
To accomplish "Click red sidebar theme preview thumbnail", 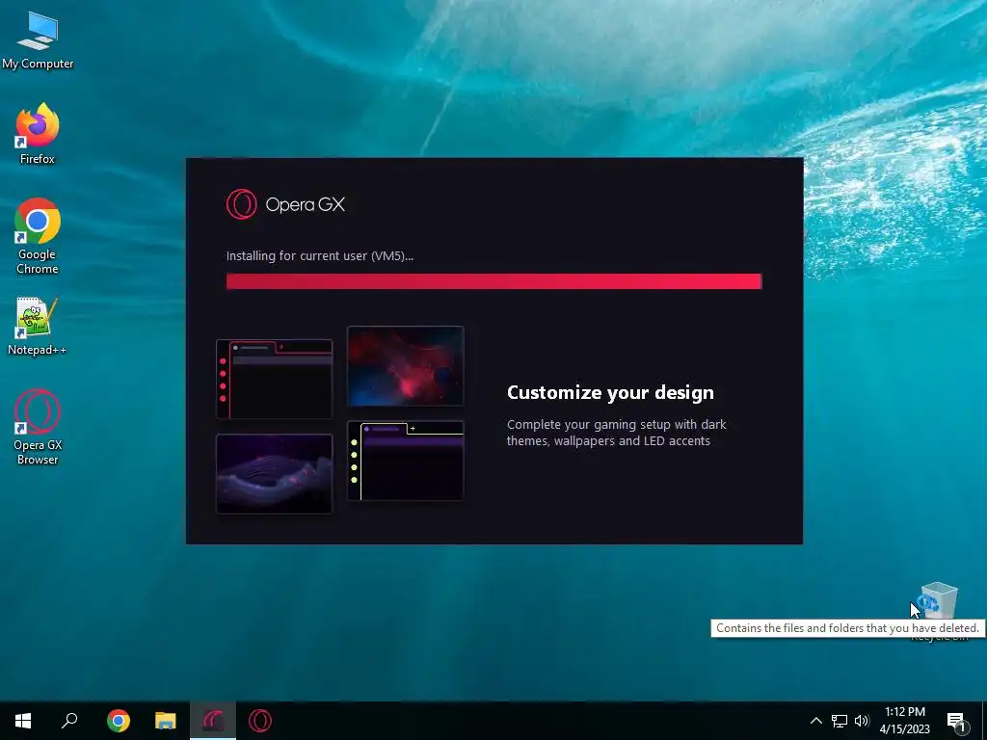I will [274, 379].
